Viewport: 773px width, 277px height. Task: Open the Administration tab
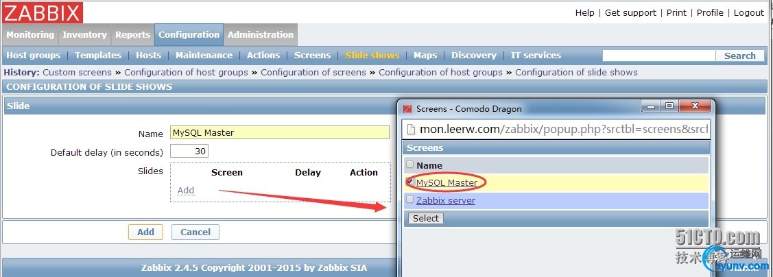pyautogui.click(x=261, y=34)
